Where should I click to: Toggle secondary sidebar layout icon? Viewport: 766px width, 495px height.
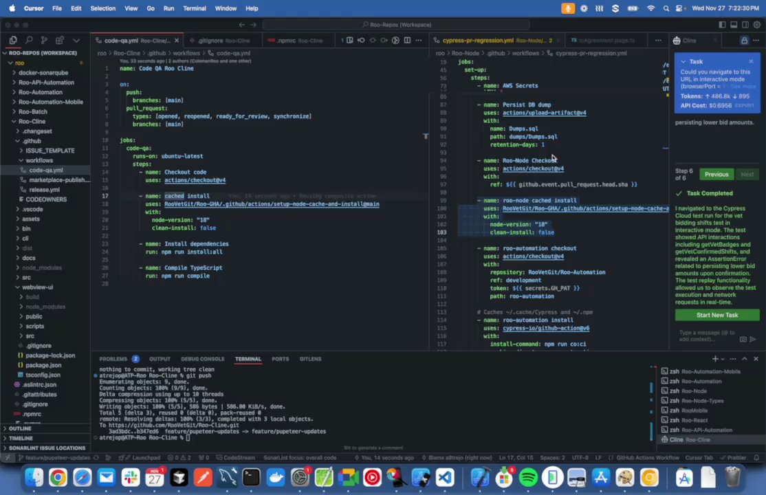point(745,25)
